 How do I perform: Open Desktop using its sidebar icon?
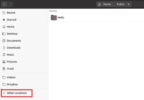point(4,34)
